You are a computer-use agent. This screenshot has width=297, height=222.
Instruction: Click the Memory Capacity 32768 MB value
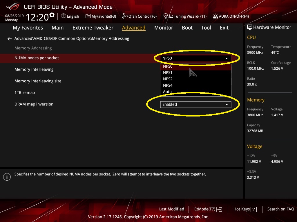pos(255,131)
